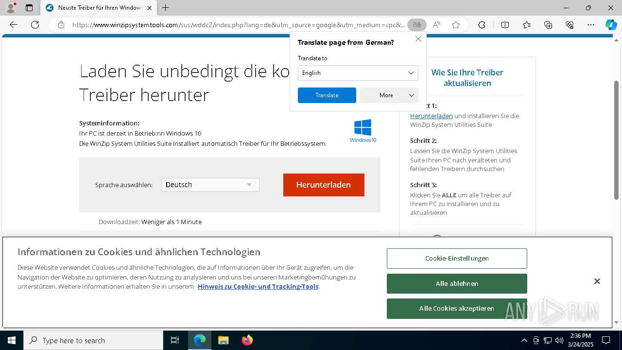Toggle the translate icon in address bar

(417, 25)
